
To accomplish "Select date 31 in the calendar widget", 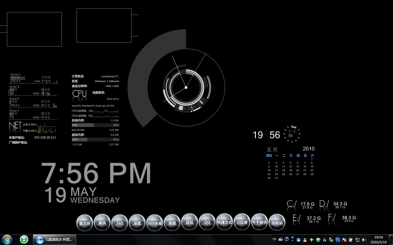I will pos(276,178).
